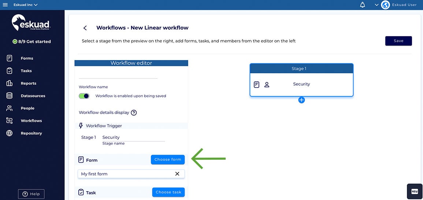Open People in the sidebar
423x200 pixels.
click(27, 108)
